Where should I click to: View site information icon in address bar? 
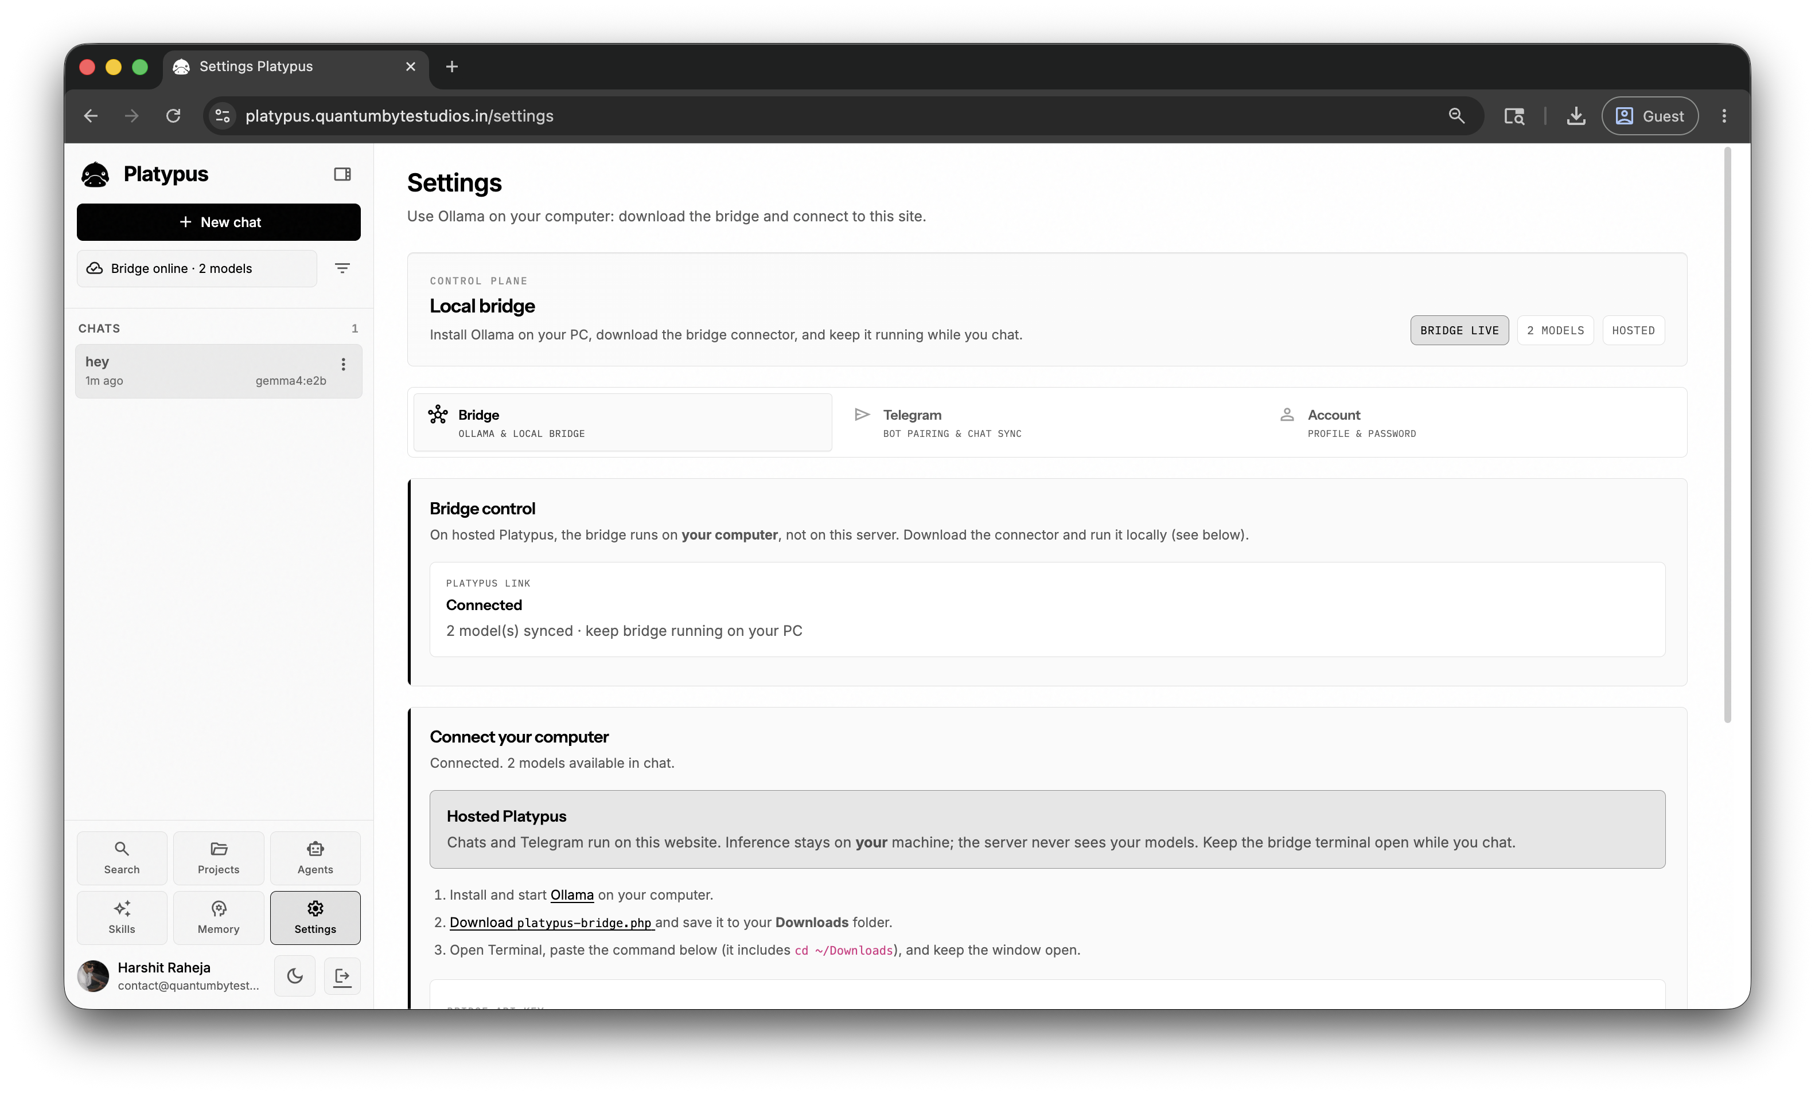click(223, 116)
